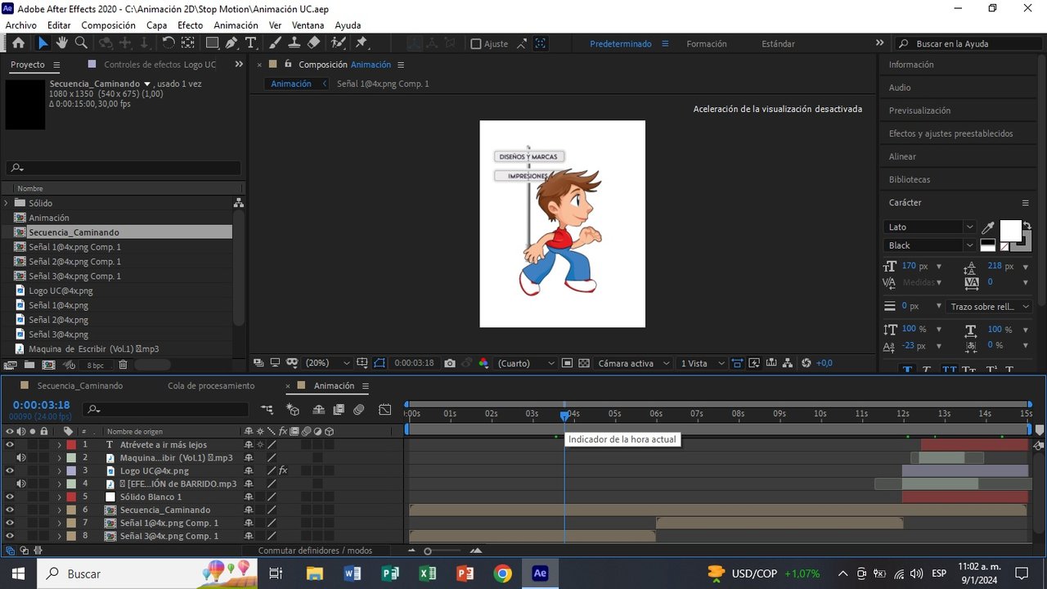This screenshot has height=589, width=1047.
Task: Hide the Sólido Blanco 1 layer
Action: click(10, 497)
